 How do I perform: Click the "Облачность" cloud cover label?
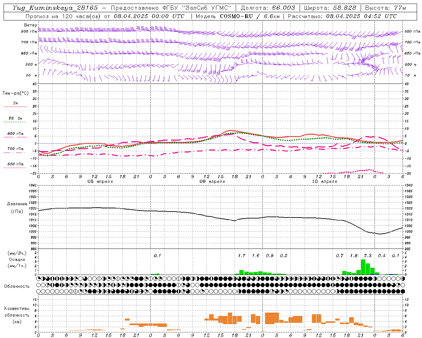(x=17, y=286)
